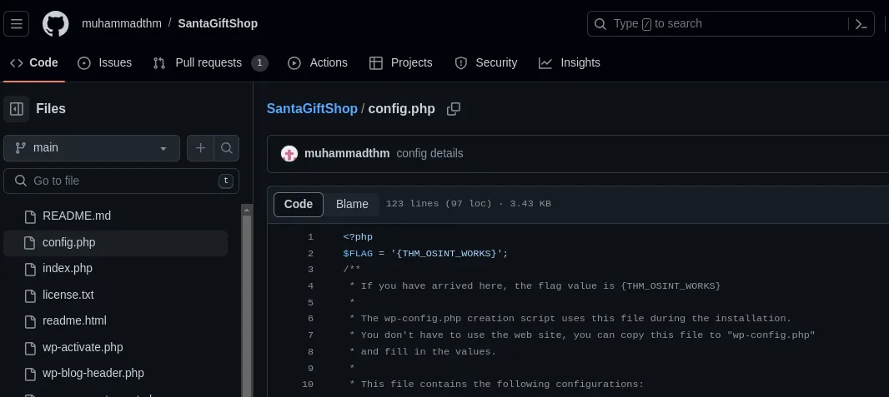The width and height of the screenshot is (889, 397).
Task: Open SantaGiftShop repository link in header
Action: [x=218, y=24]
